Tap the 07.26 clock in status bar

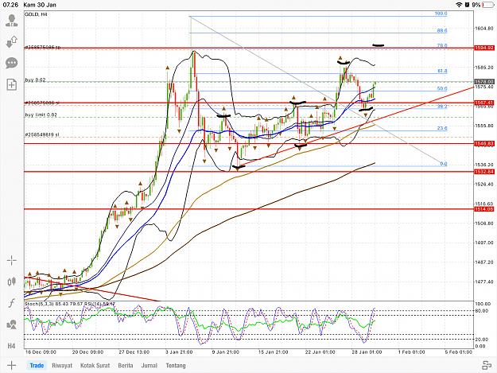10,5
